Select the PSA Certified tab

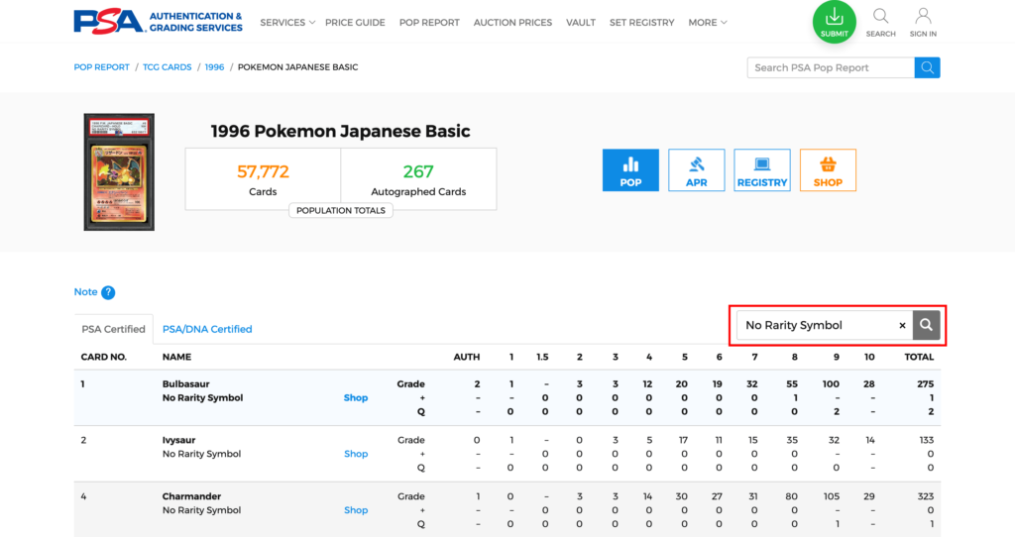tap(113, 329)
